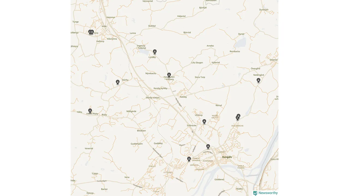Open the leftmost marker near Solberga
Viewport: 349px width, 196px height.
pyautogui.click(x=90, y=32)
